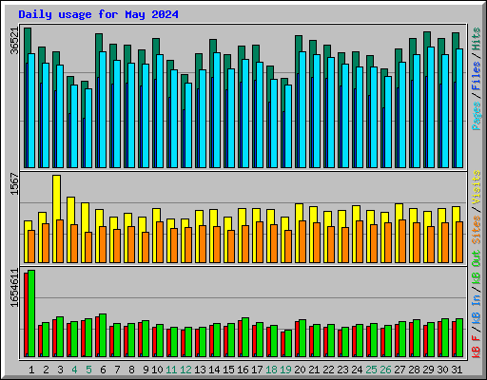Click weekend day 25 label
The height and width of the screenshot is (380, 487).
pos(371,370)
